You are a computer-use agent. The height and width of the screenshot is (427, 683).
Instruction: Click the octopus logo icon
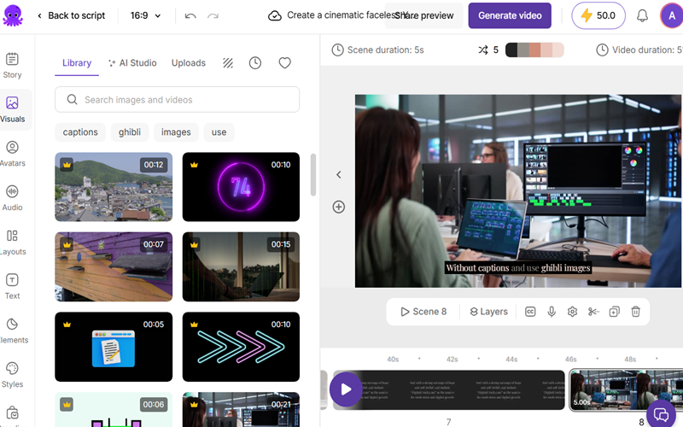click(x=13, y=15)
